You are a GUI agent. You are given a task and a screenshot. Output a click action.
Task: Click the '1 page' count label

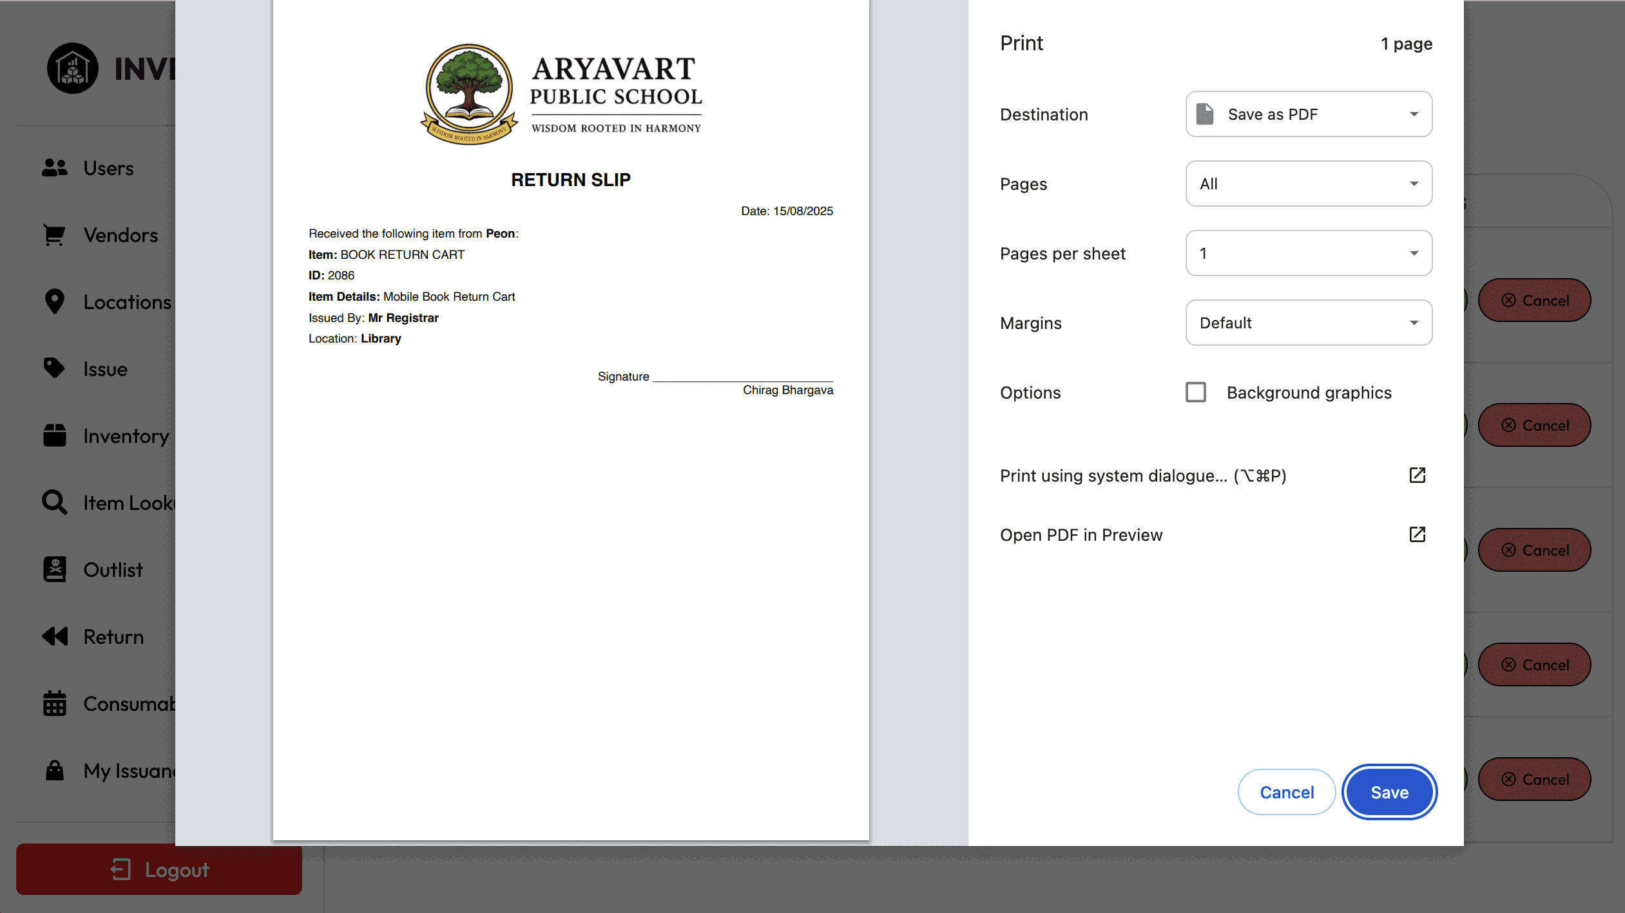(x=1407, y=44)
